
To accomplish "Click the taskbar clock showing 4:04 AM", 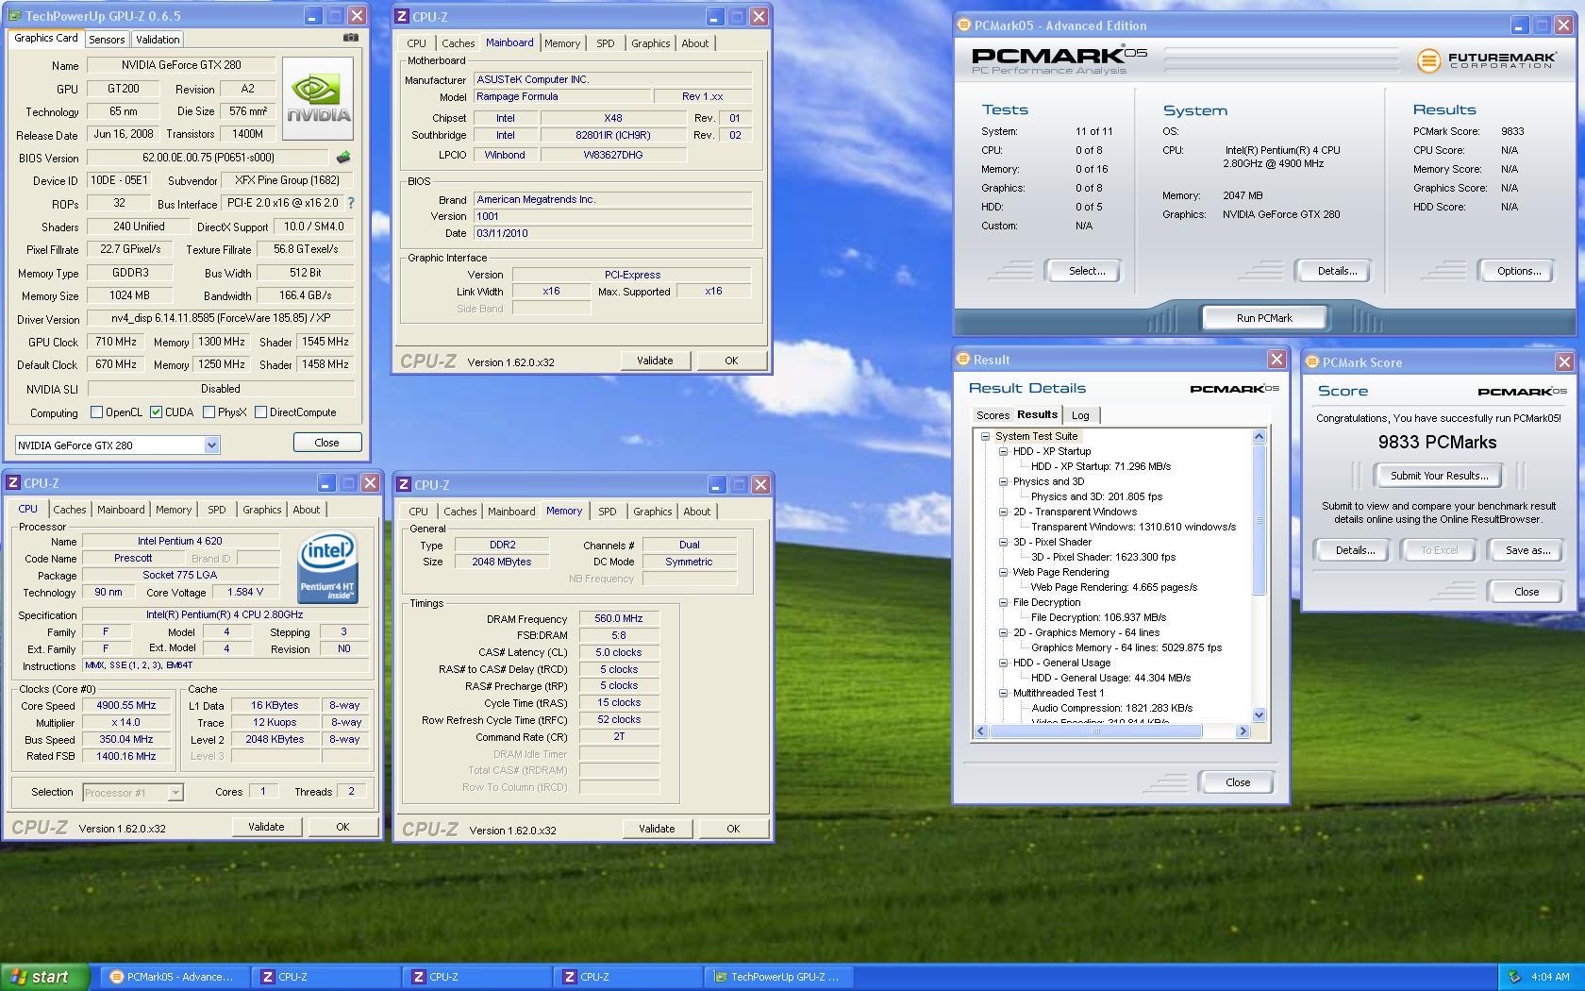I will tap(1550, 977).
